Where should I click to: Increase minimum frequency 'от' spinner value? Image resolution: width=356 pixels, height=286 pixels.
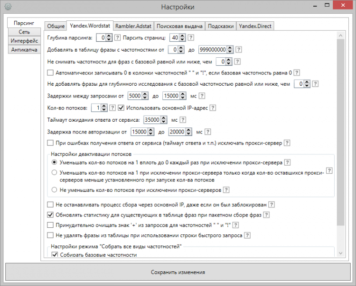181,48
